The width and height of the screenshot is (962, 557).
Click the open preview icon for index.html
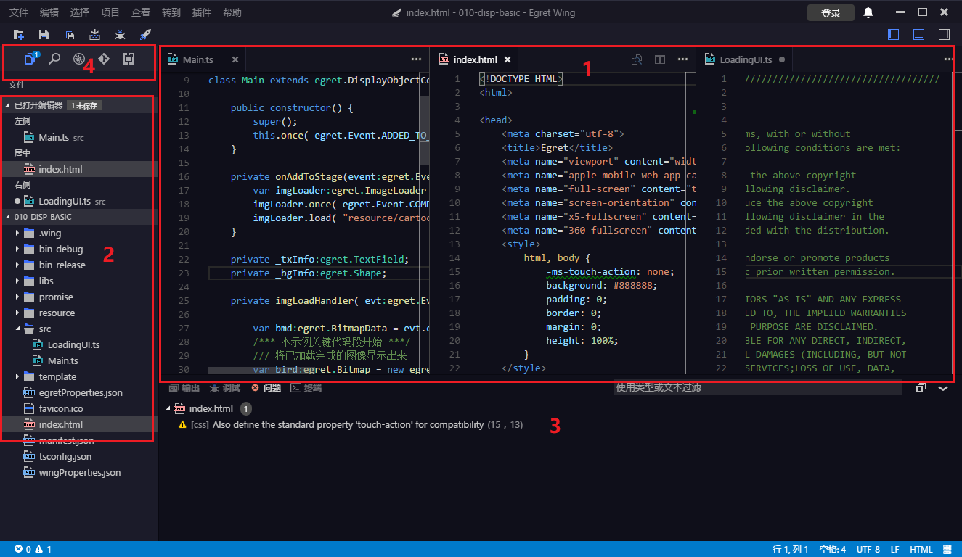pos(636,59)
